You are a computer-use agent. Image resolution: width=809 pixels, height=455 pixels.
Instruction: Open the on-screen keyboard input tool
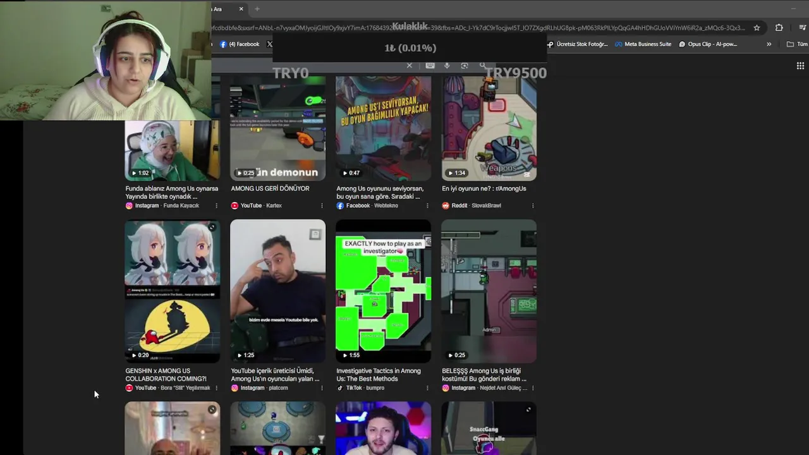(430, 66)
